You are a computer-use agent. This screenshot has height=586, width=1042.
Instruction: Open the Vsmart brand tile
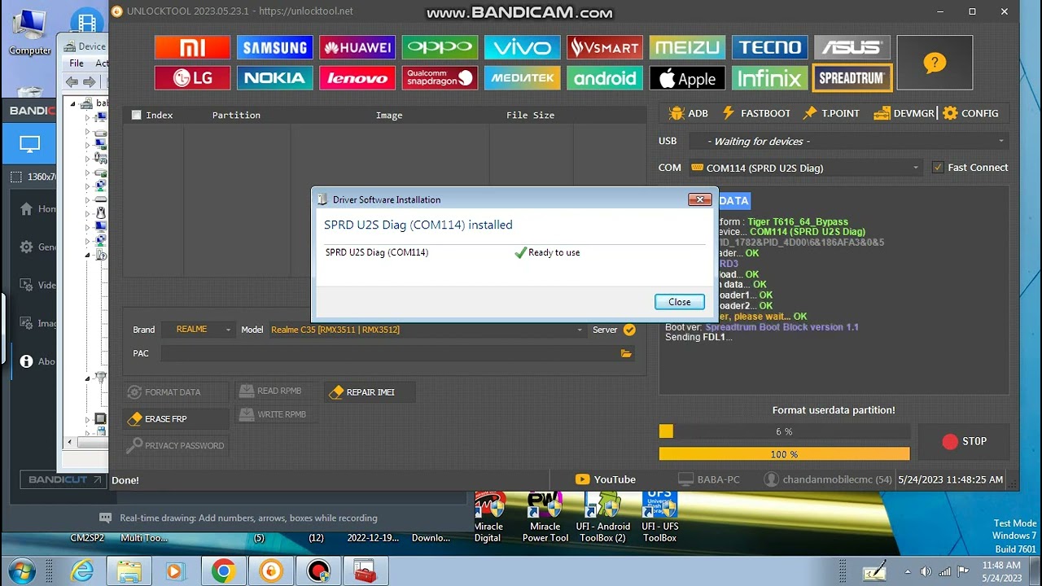(605, 47)
